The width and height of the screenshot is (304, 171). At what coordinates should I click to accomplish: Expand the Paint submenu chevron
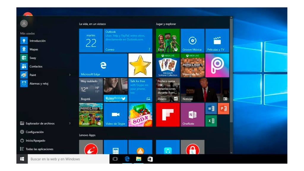pos(70,75)
